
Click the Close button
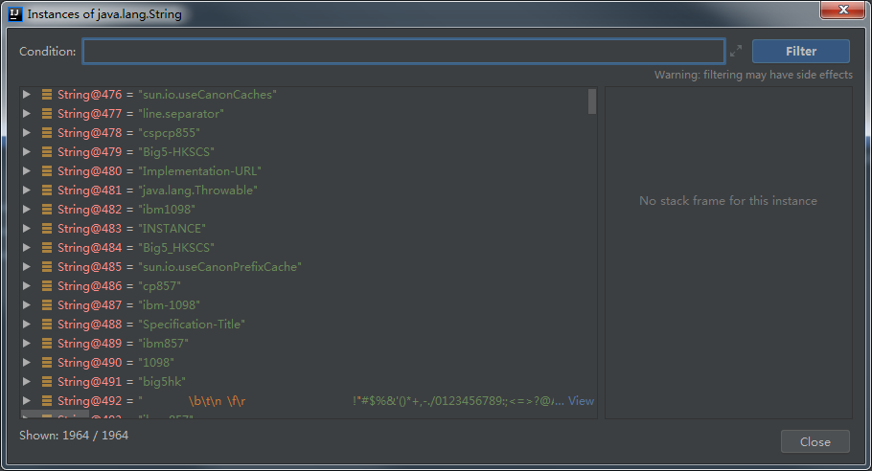tap(815, 441)
